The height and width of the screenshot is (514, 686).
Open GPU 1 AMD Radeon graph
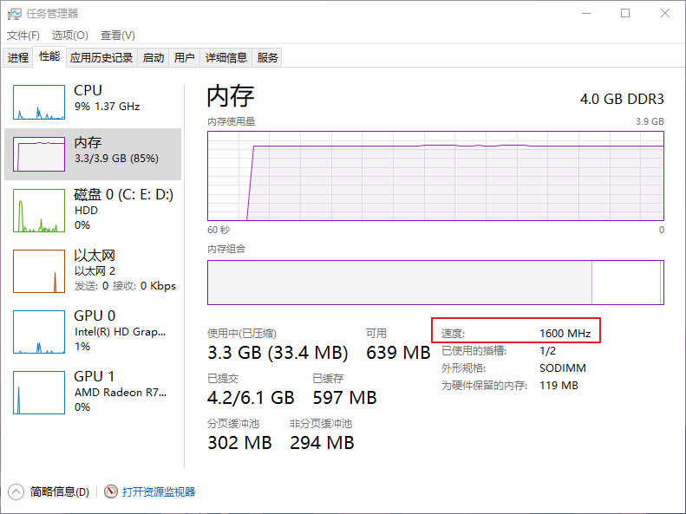coord(39,393)
